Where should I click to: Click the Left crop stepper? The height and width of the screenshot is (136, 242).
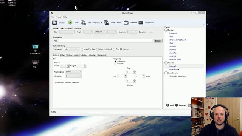[125, 76]
